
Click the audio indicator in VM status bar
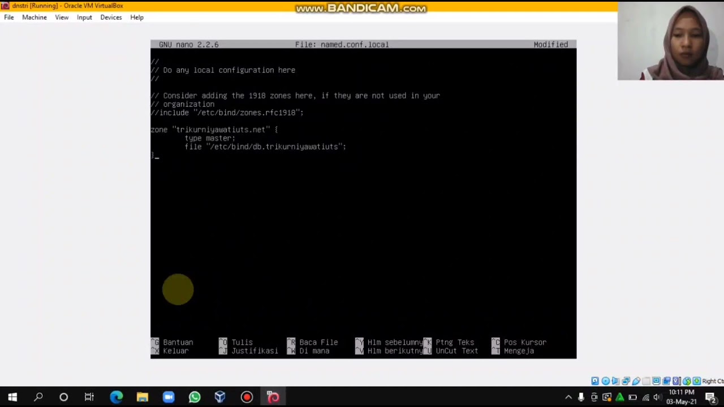point(615,381)
